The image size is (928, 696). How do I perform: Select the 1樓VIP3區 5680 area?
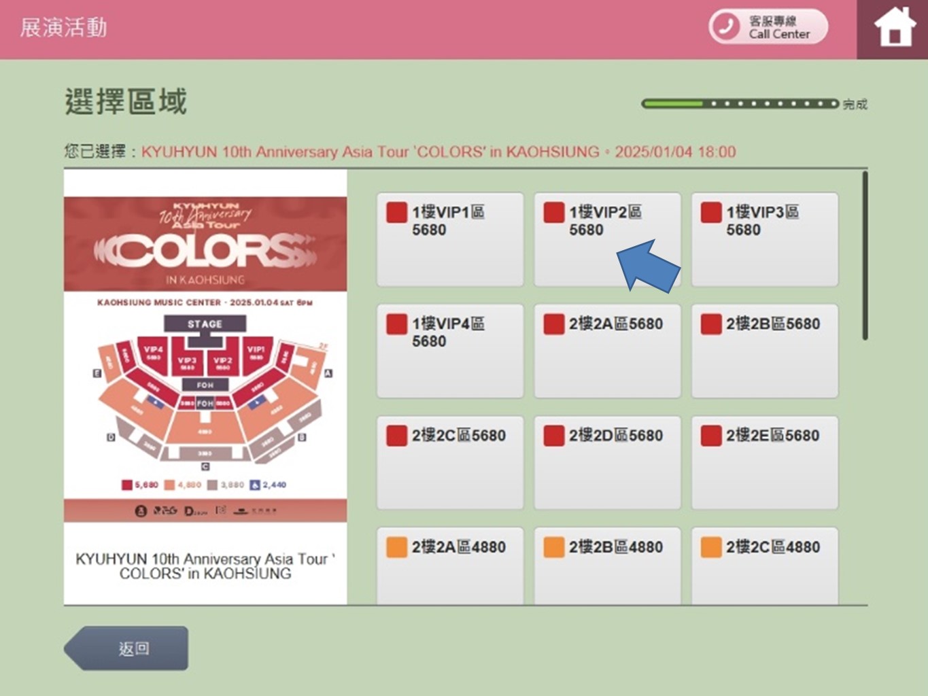(765, 239)
